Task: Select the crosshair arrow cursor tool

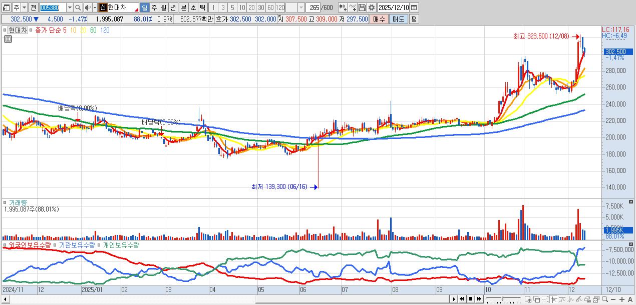Action: pyautogui.click(x=554, y=299)
